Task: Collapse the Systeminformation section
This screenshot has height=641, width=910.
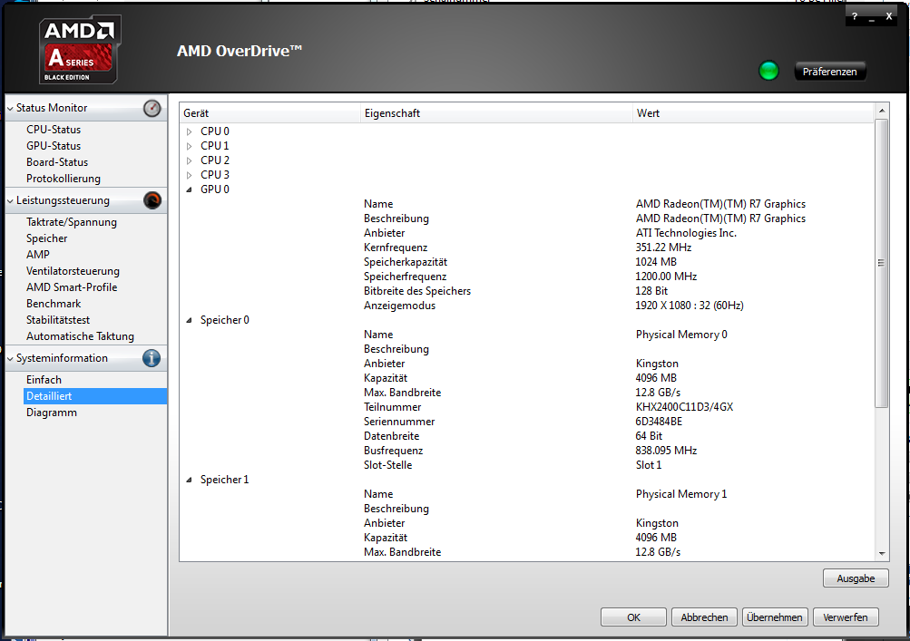Action: coord(10,358)
